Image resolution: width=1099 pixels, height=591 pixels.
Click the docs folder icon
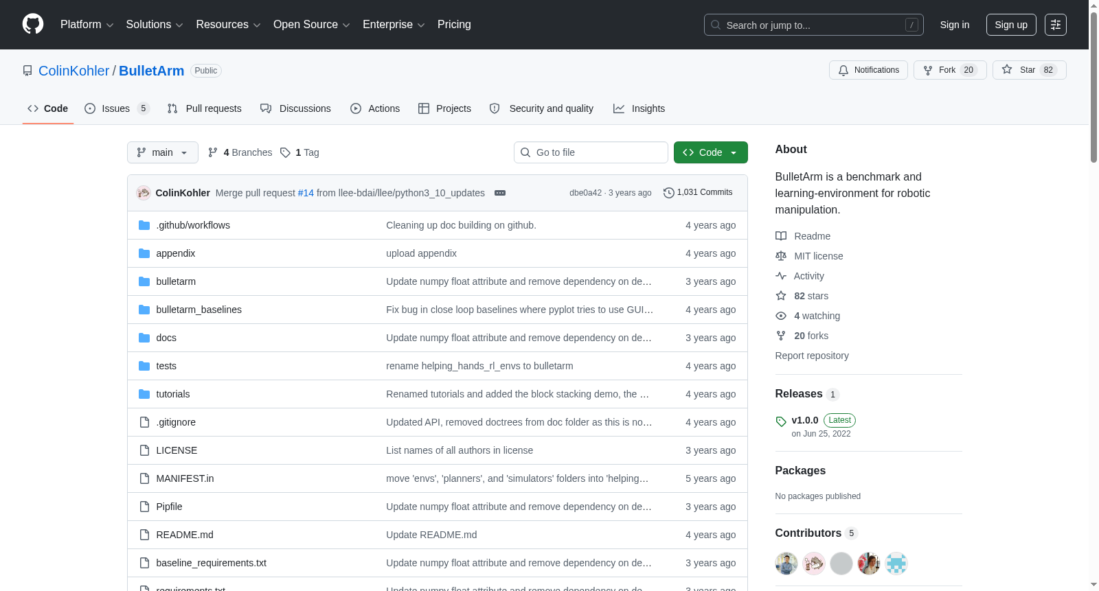point(144,338)
